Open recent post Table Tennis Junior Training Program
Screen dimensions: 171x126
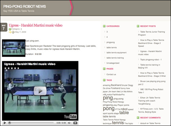[x=152, y=33]
